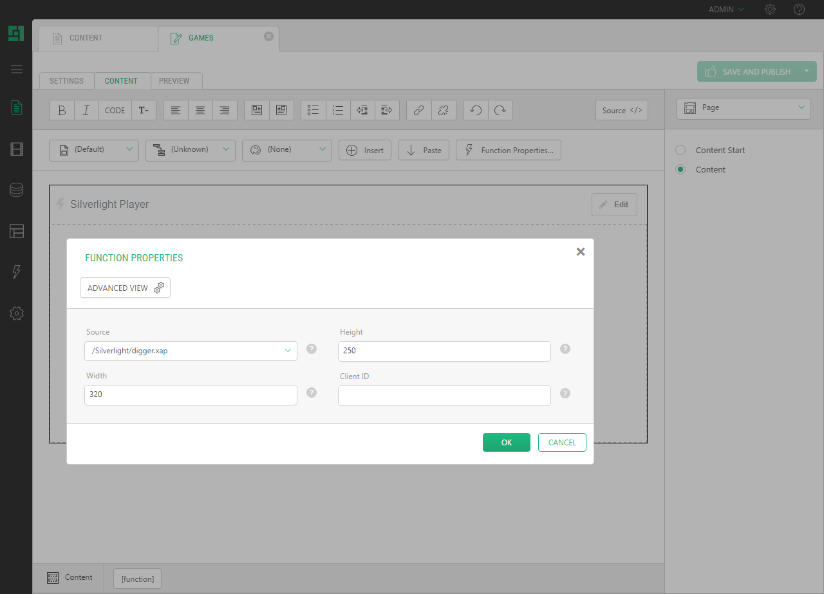
Task: Switch to the Preview tab
Action: click(x=174, y=81)
